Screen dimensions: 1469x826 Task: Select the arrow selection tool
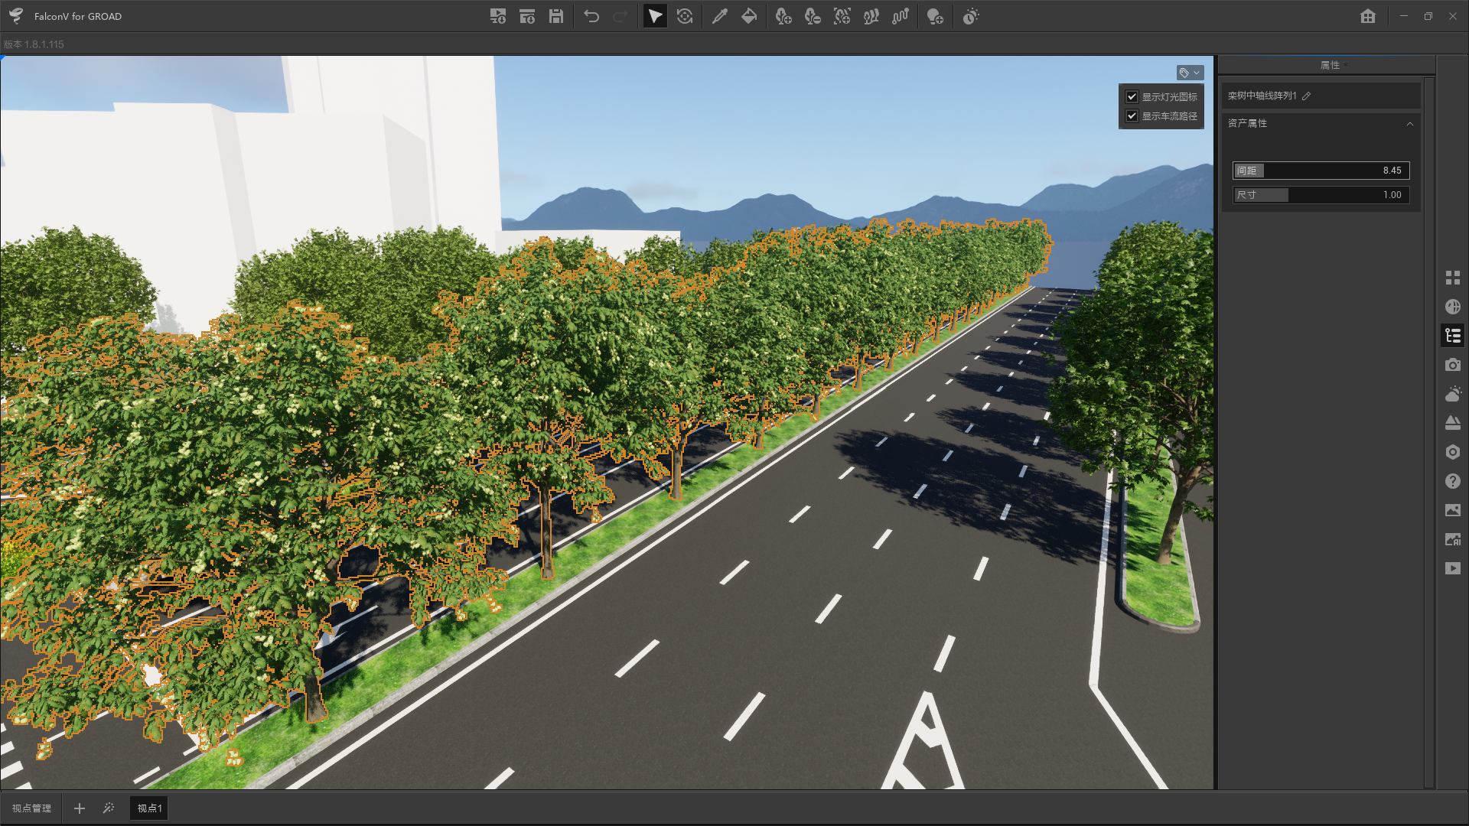(654, 15)
